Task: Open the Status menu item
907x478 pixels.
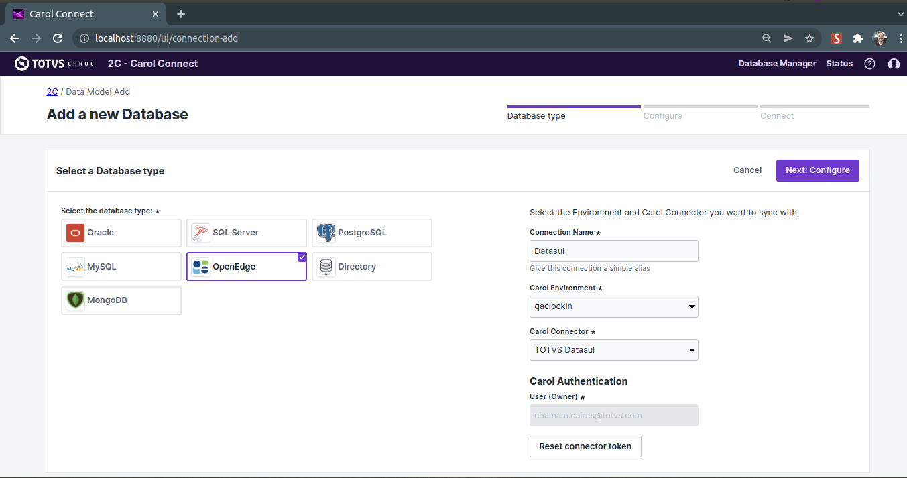Action: click(x=839, y=64)
